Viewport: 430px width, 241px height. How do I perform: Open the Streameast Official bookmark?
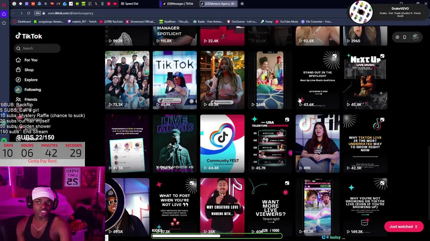[140, 21]
